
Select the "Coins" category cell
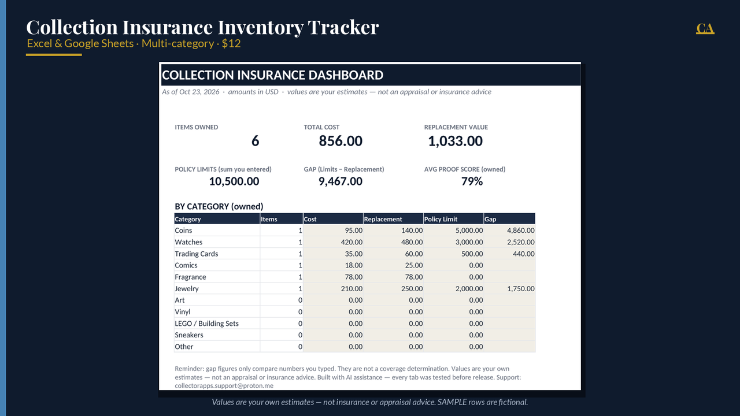pyautogui.click(x=217, y=231)
